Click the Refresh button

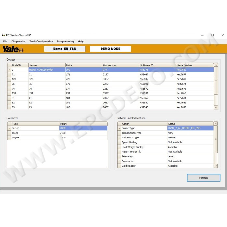(204, 178)
